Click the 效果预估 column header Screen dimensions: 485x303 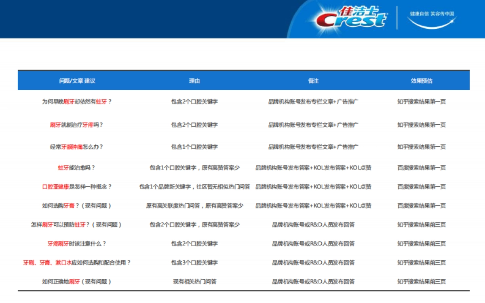[x=422, y=81]
